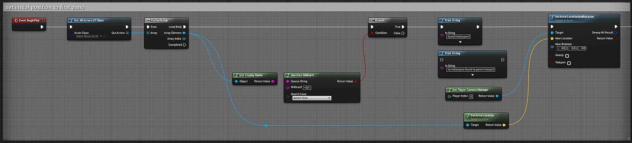Select the ForEachLoop node title
The height and width of the screenshot is (143, 632).
tap(159, 21)
